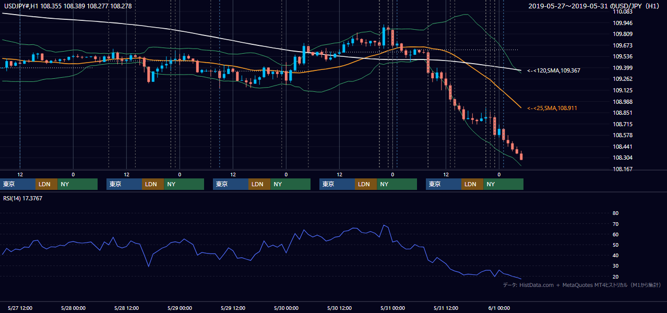Select the 東京 session block for 5/27
Screen dimensions: 667x313
18,184
